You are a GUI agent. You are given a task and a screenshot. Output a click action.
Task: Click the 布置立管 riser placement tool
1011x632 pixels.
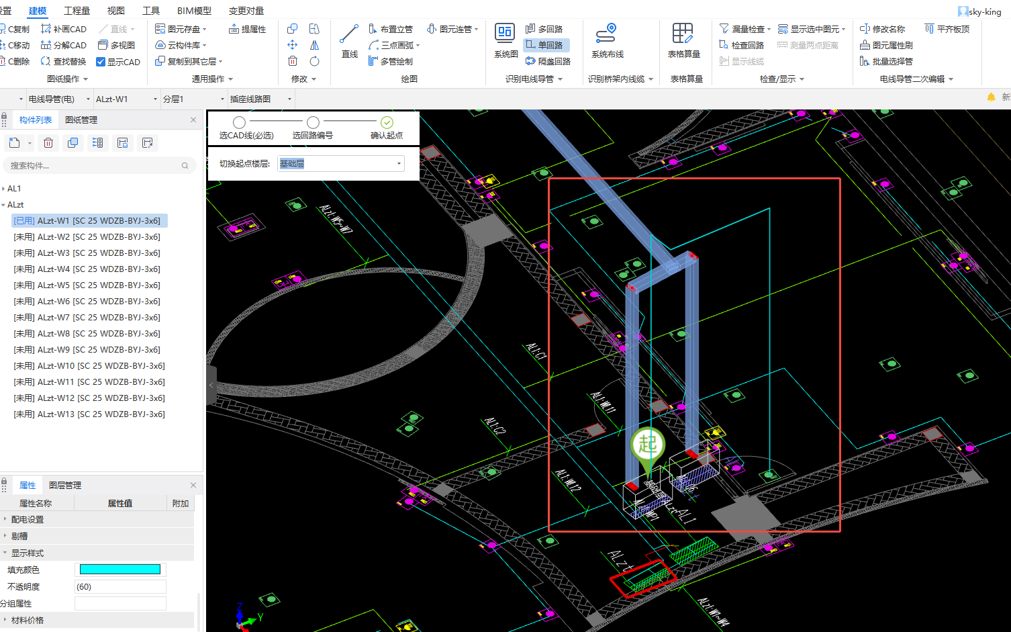coord(391,29)
